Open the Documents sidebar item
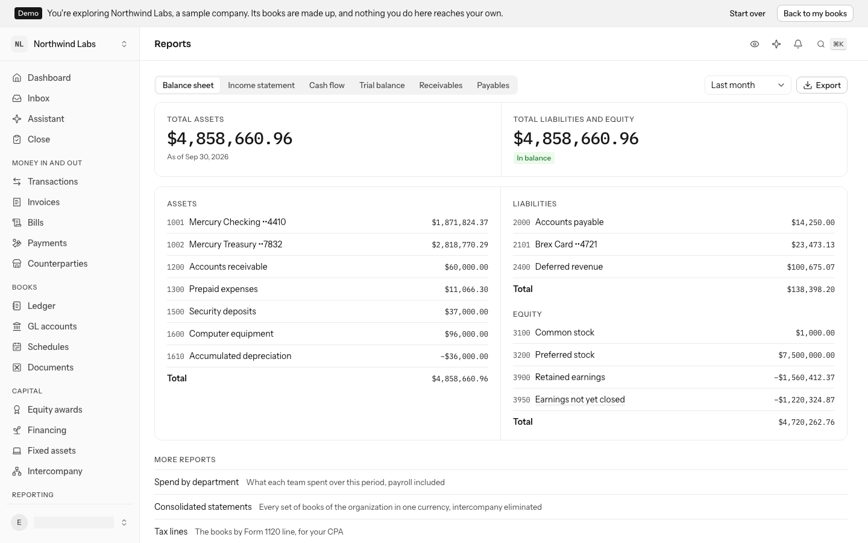 [70, 367]
